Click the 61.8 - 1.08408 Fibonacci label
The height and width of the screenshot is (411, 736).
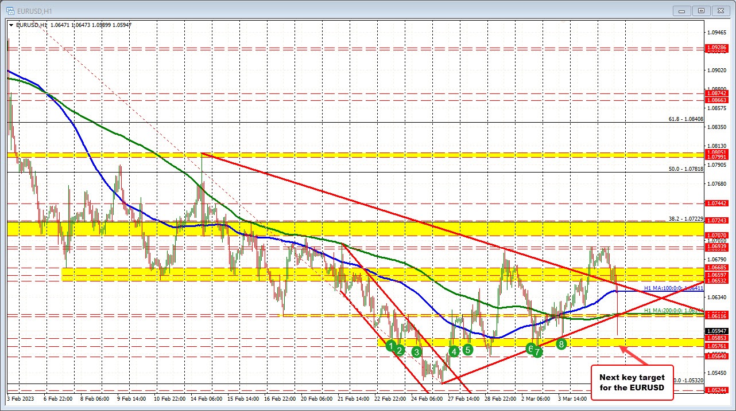click(x=686, y=119)
